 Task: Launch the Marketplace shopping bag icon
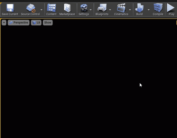67,8
